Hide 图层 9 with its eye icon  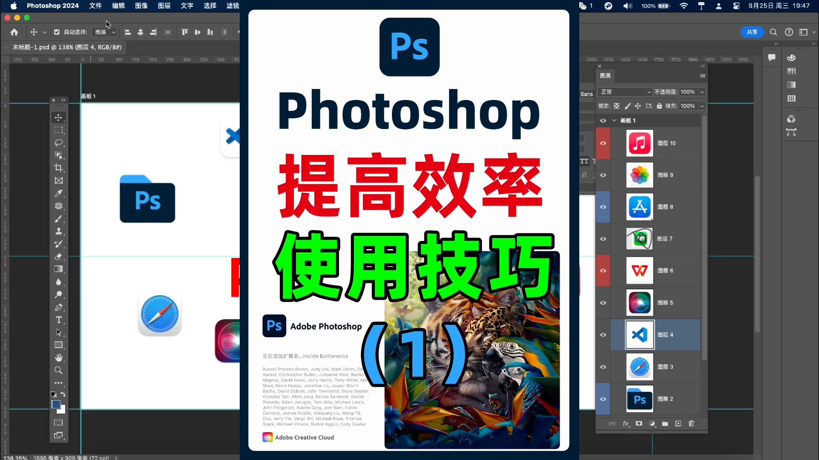(603, 175)
